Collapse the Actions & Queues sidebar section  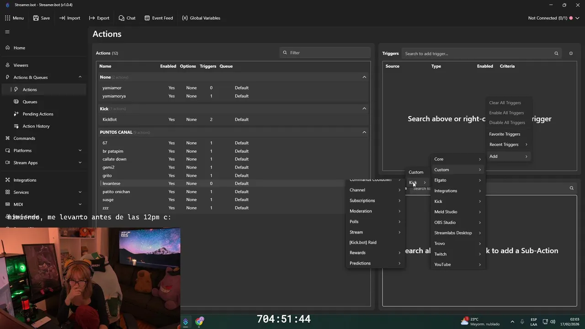pyautogui.click(x=80, y=77)
